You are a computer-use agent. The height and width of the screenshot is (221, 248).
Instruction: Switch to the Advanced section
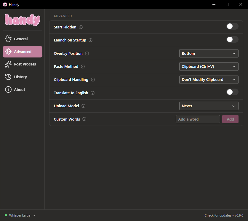(x=22, y=52)
